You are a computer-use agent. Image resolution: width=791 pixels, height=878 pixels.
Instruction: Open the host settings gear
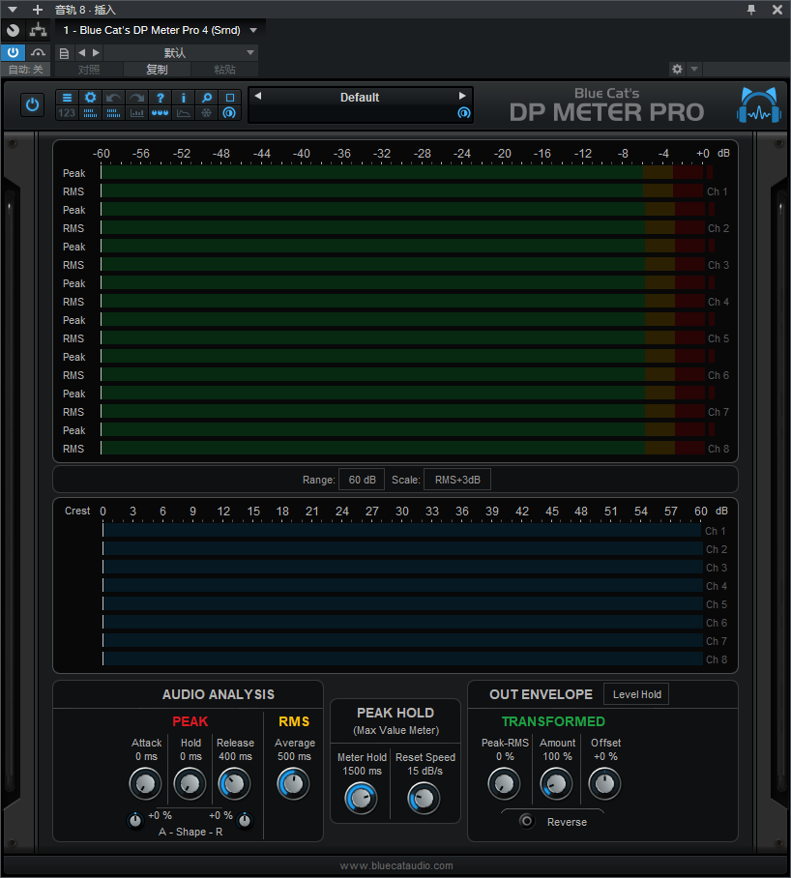(x=677, y=69)
